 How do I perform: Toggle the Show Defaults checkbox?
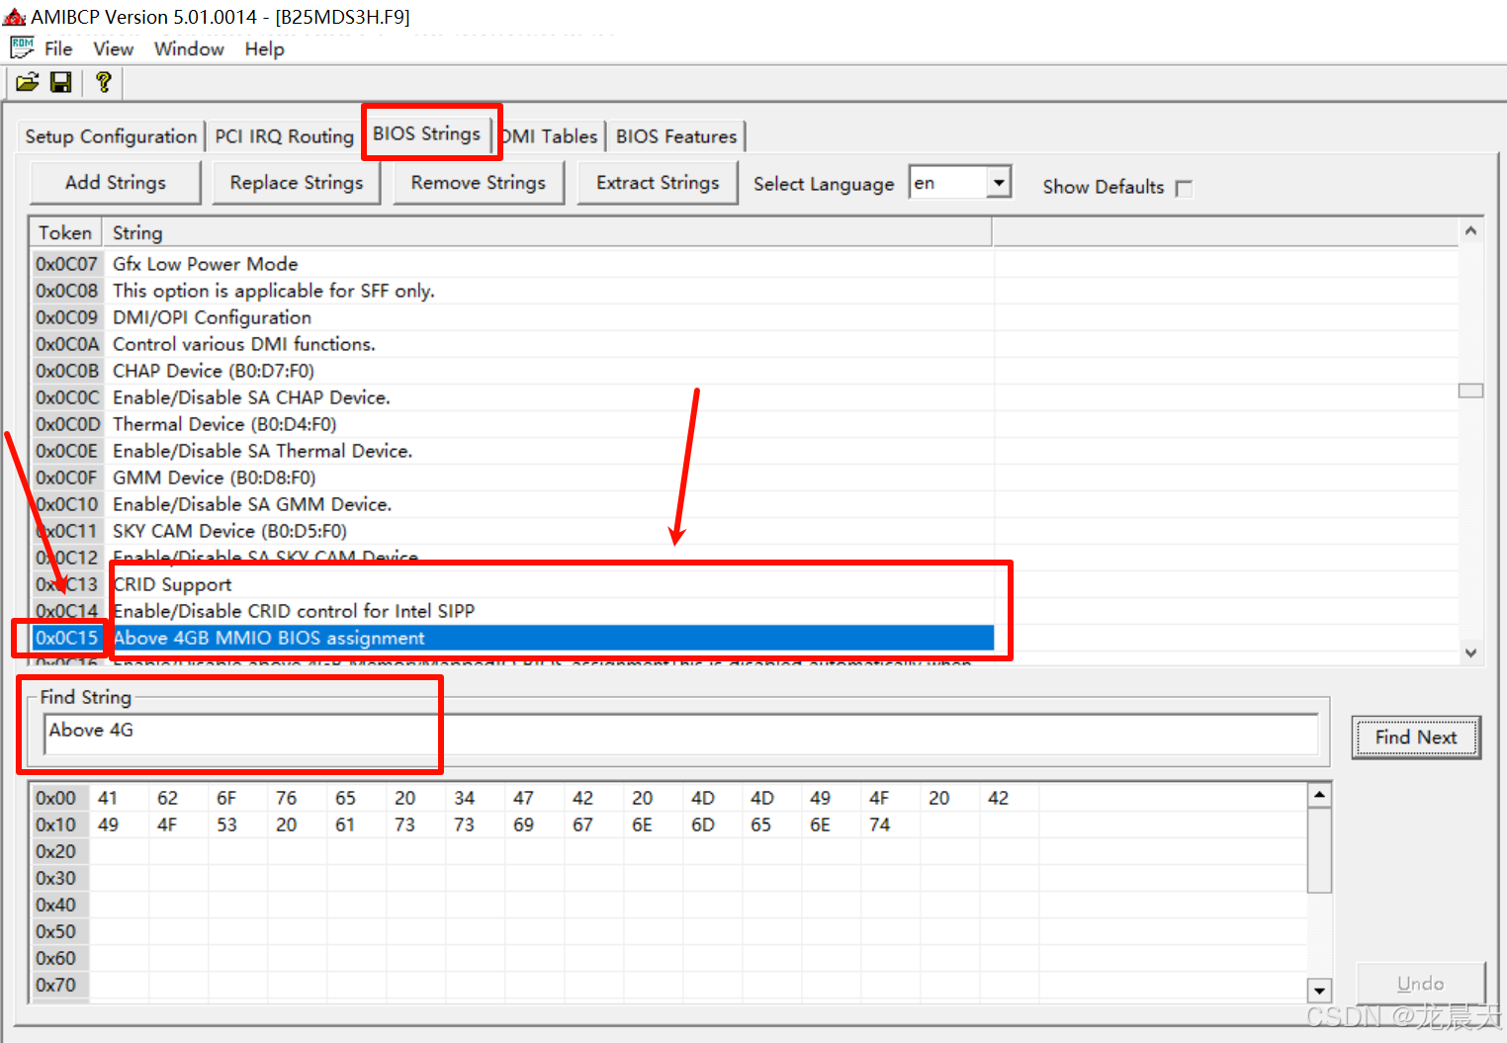point(1184,188)
